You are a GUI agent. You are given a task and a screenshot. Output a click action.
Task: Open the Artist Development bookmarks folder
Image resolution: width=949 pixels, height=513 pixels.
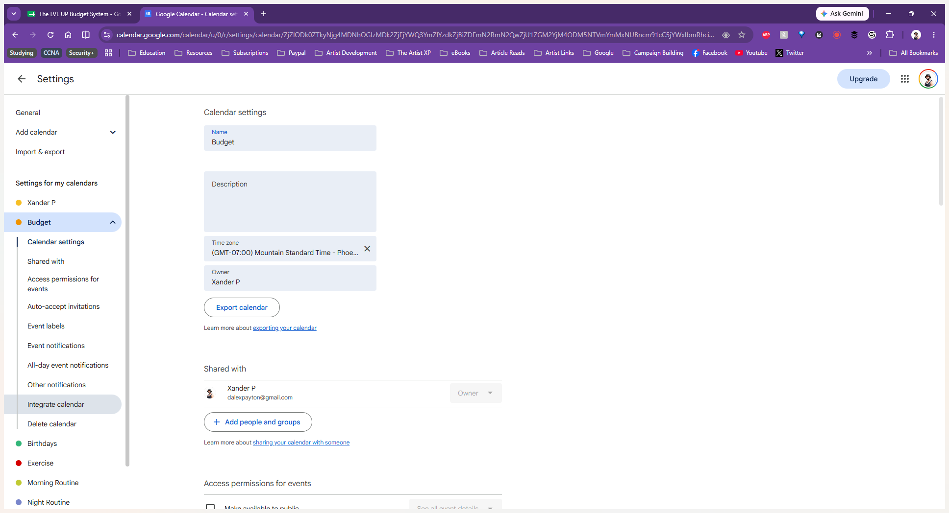coord(346,53)
